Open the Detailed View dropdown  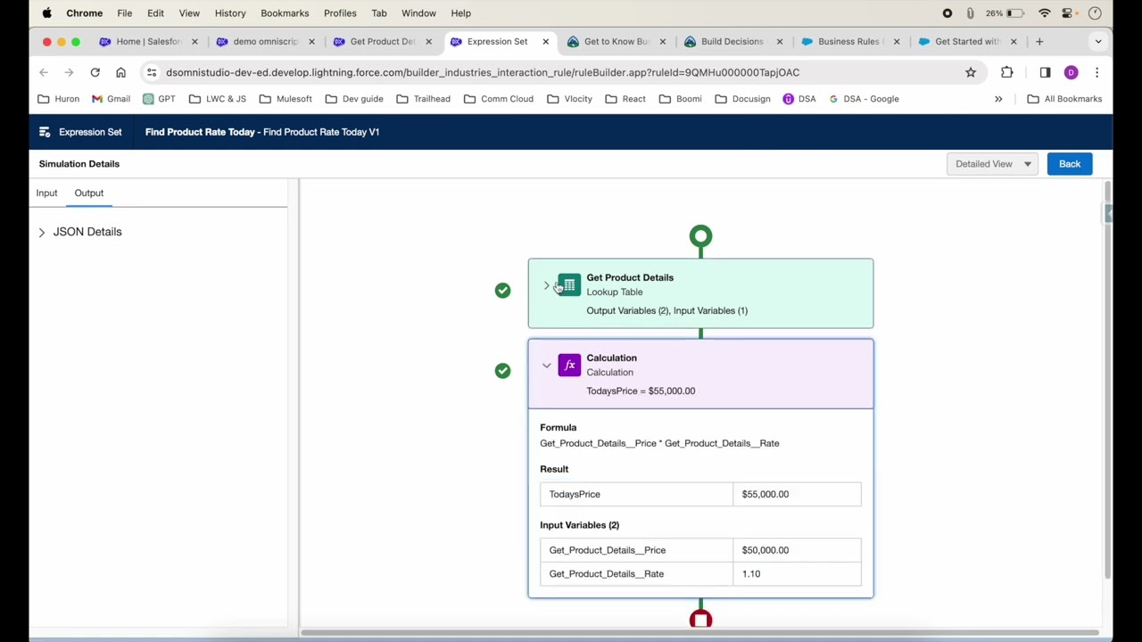992,164
